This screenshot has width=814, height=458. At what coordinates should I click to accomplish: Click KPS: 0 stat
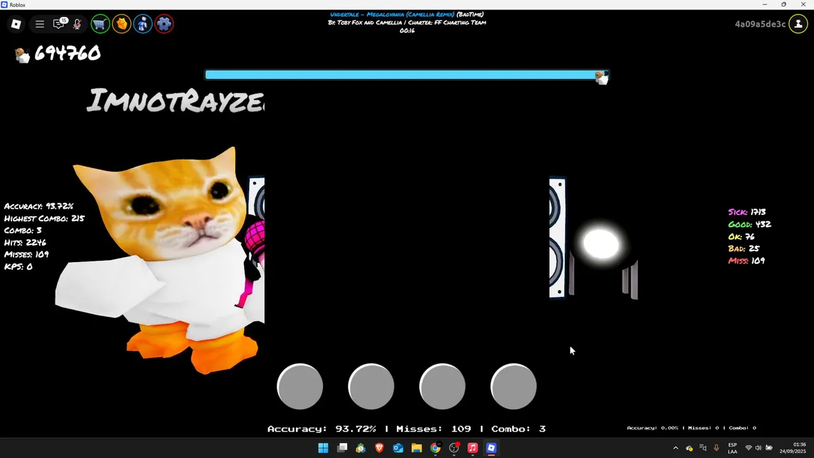(x=18, y=267)
